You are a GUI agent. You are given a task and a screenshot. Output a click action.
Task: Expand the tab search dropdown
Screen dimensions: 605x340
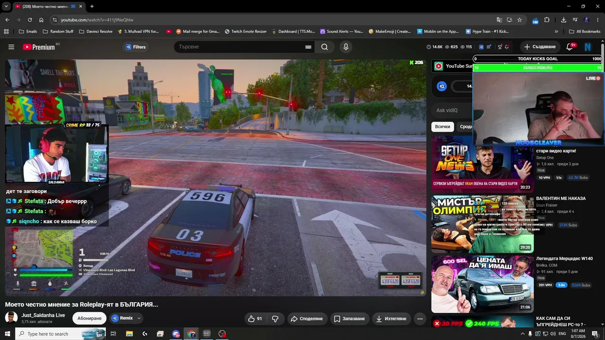6,6
